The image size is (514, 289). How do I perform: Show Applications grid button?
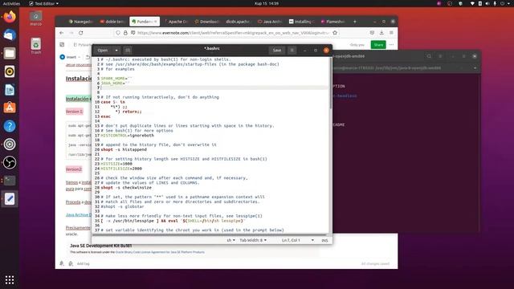pyautogui.click(x=10, y=280)
